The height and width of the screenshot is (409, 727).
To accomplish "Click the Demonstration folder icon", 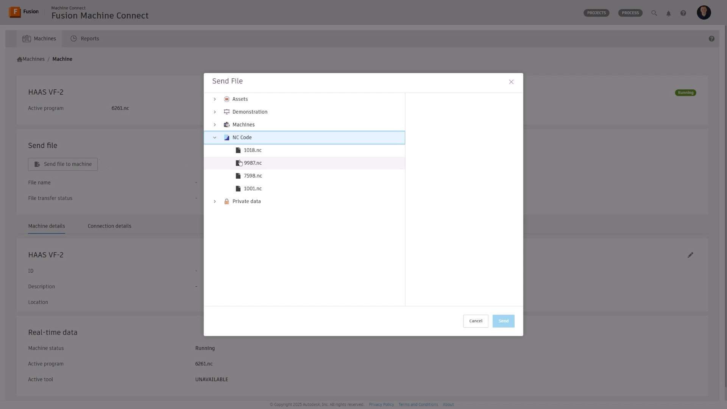I will pos(226,112).
